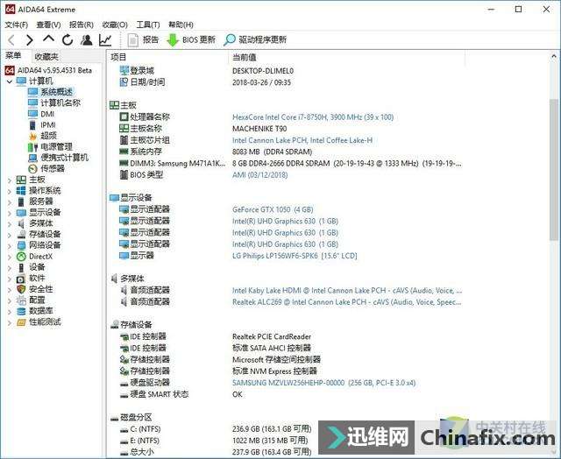Image resolution: width=561 pixels, height=459 pixels.
Task: Expand the 主板 tree node
Action: point(10,180)
